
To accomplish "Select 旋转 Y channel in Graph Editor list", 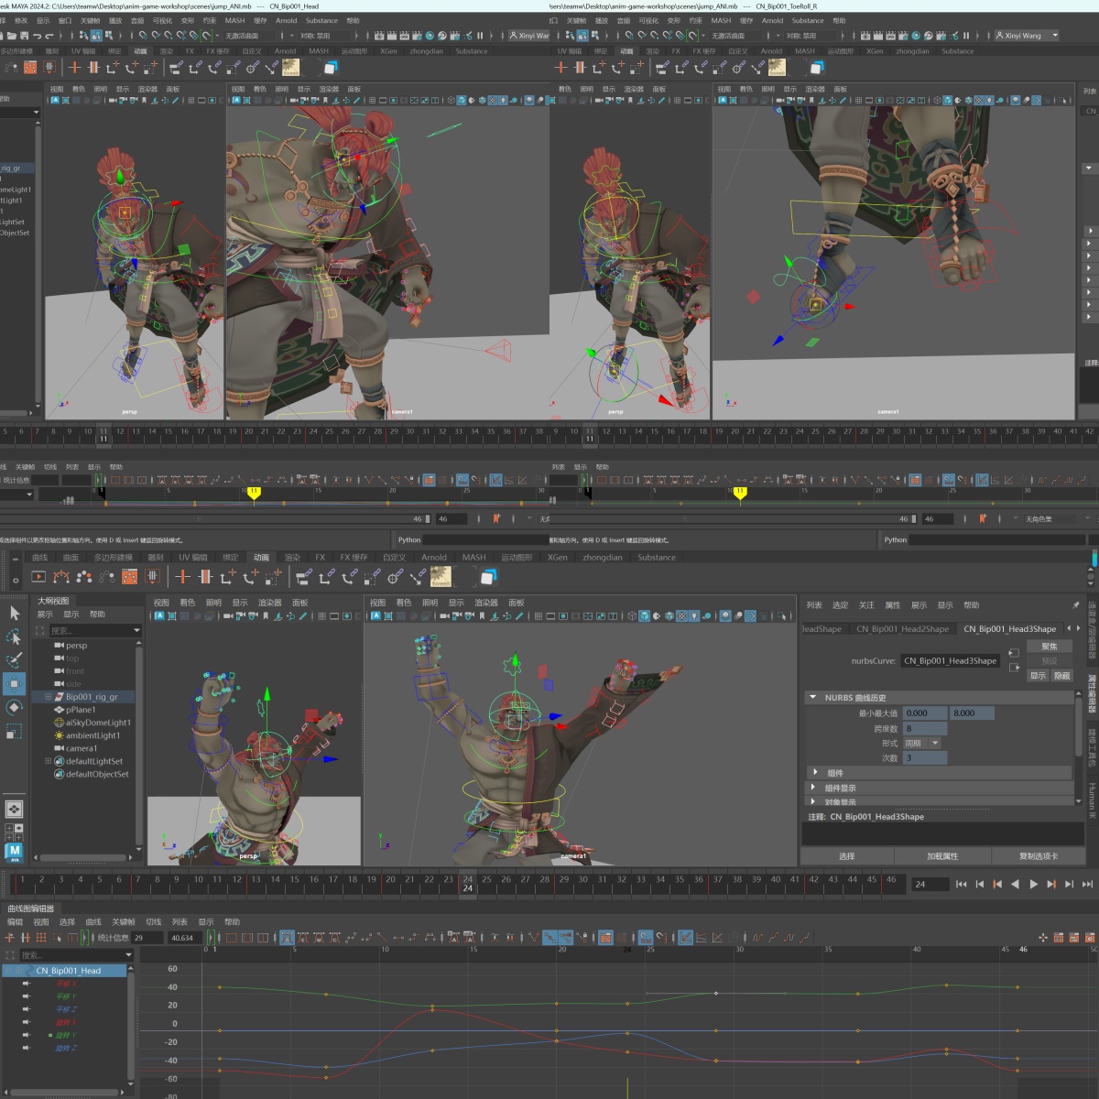I will pyautogui.click(x=66, y=1036).
